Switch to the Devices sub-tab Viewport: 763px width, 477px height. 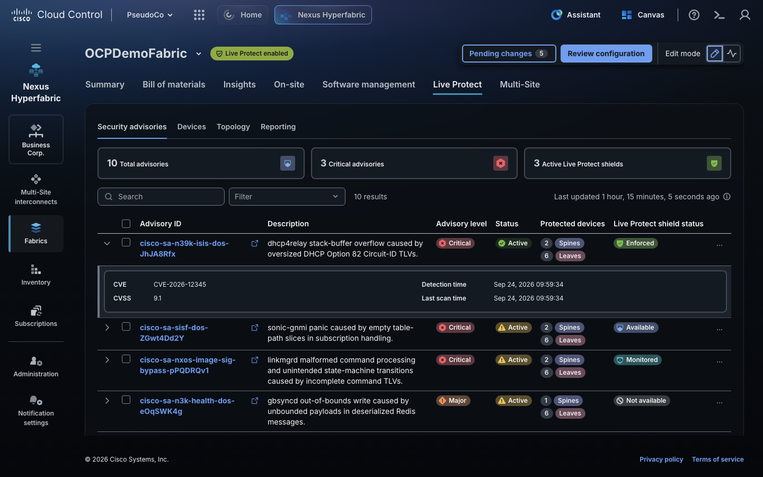click(x=192, y=127)
